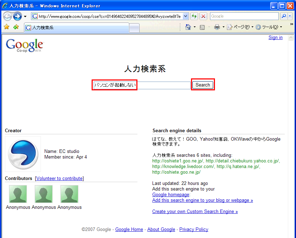
Task: Click the Name: EC studio text
Action: [62, 151]
